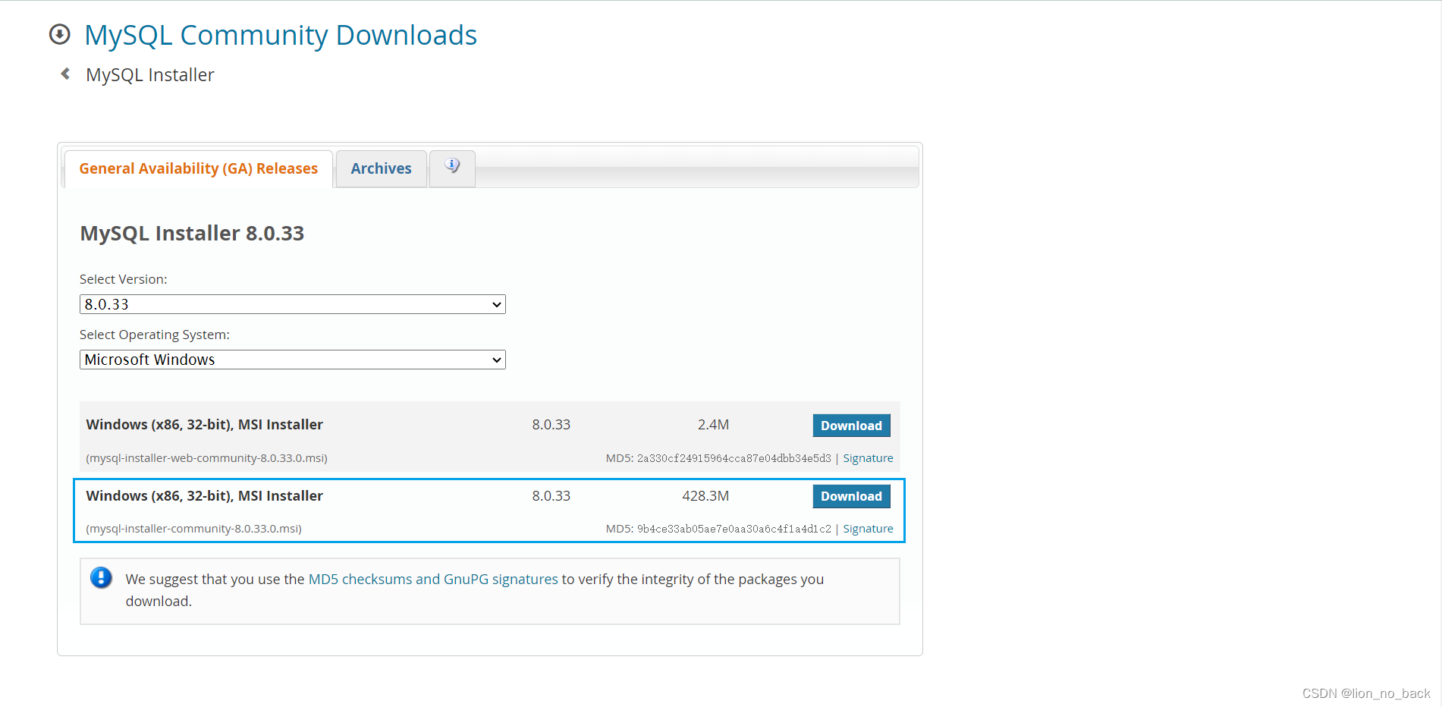Click the back chevron before MySQL Installer
Viewport: 1442px width, 707px height.
(x=65, y=74)
